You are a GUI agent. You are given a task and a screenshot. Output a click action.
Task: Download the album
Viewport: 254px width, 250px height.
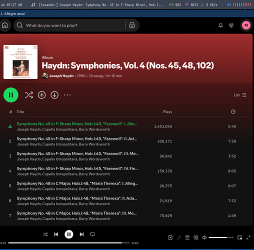[54, 95]
